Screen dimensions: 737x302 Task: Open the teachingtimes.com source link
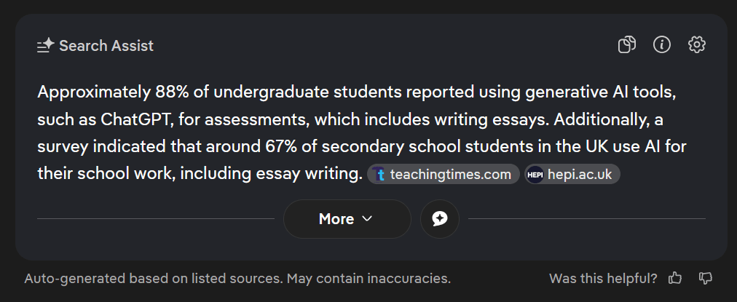click(450, 175)
